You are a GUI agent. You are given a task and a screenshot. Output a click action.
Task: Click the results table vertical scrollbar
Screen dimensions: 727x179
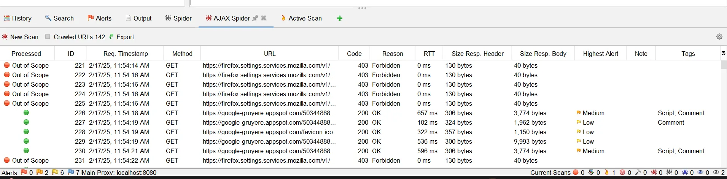pos(723,114)
